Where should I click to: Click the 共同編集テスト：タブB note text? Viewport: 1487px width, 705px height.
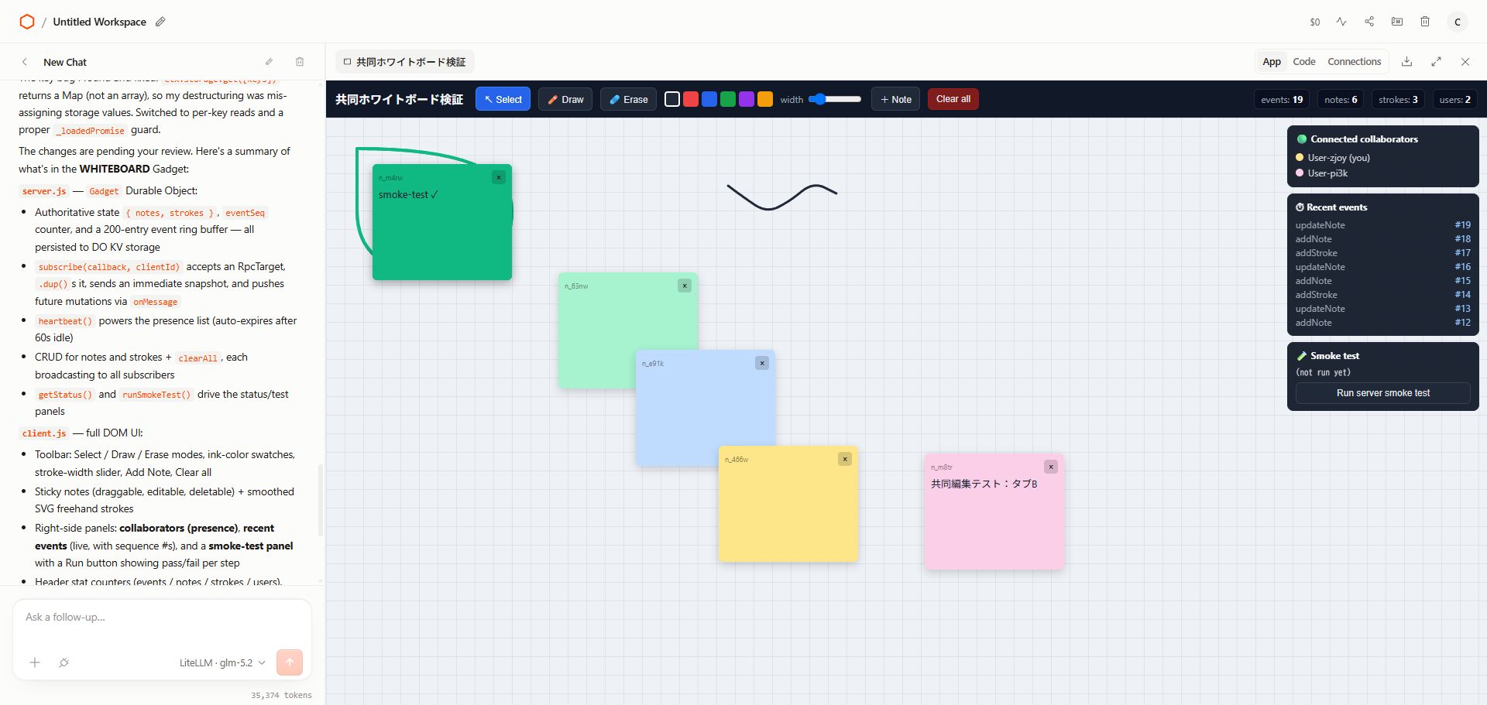click(984, 484)
